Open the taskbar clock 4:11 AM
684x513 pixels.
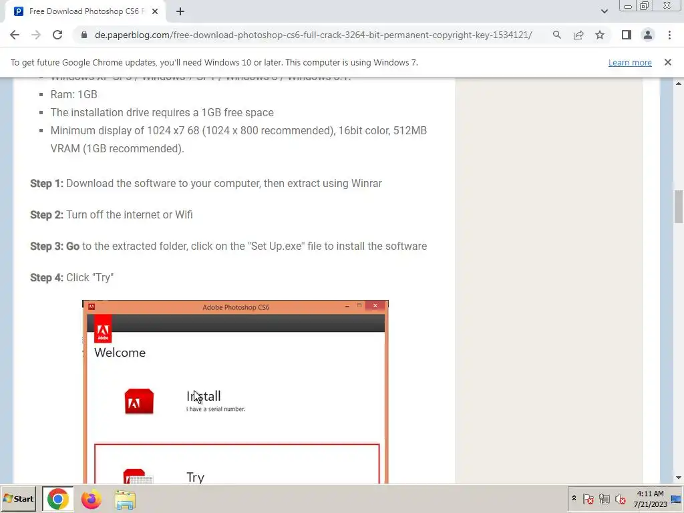[x=650, y=499]
